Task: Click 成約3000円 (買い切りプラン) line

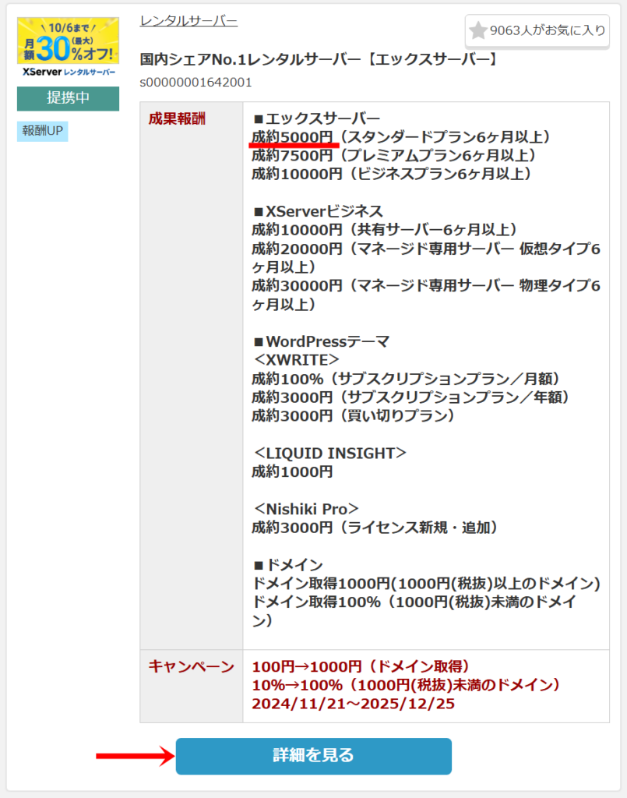Action: pyautogui.click(x=354, y=416)
